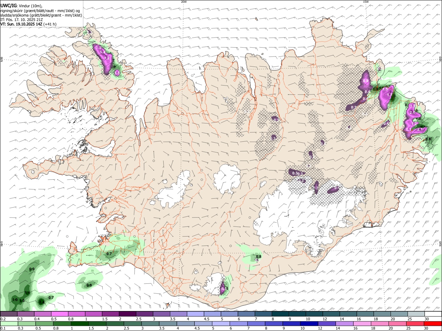This screenshot has height=331, width=442.
Task: Click the 0.6 rain value off the east coast
Action: click(x=429, y=139)
